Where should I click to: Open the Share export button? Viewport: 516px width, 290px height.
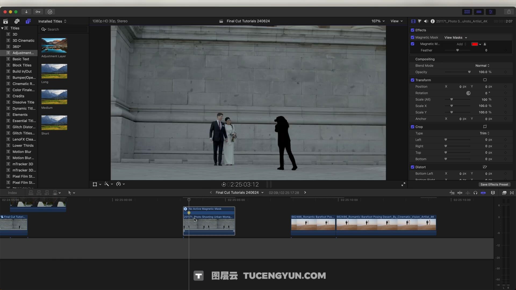509,12
